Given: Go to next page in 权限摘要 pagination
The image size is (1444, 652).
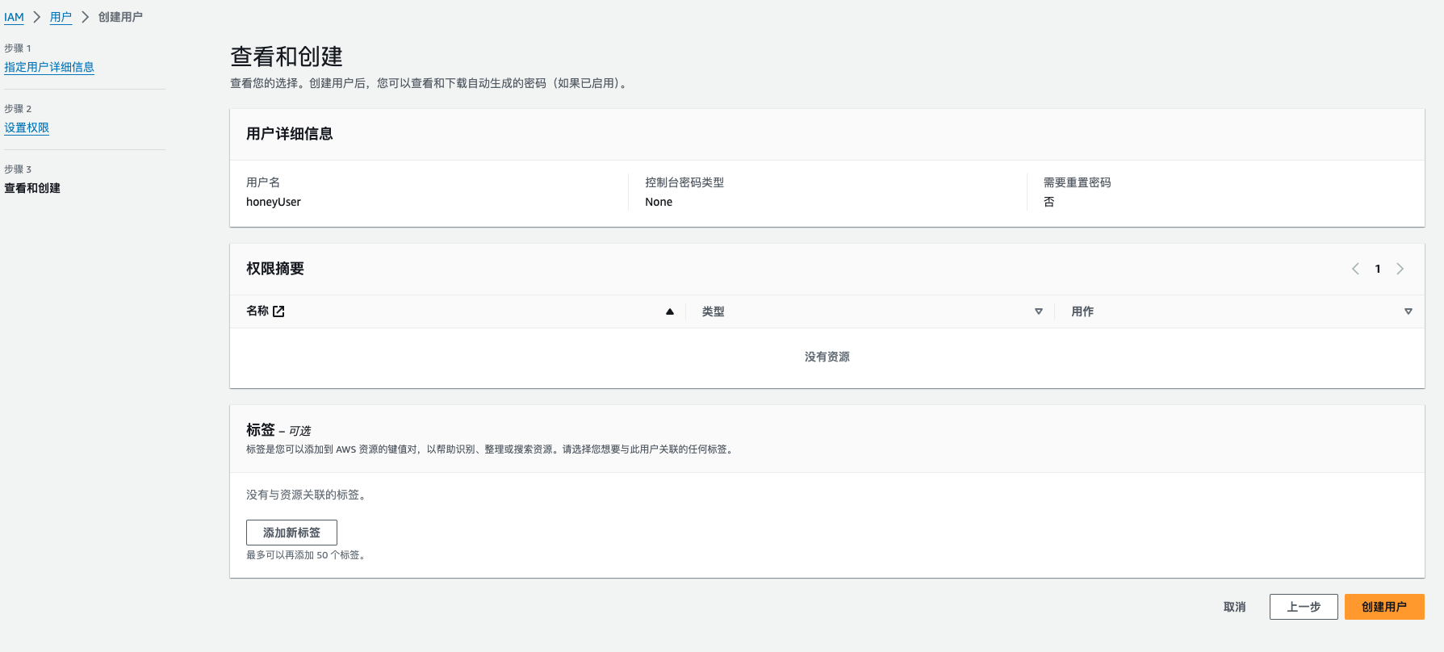Looking at the screenshot, I should tap(1400, 269).
